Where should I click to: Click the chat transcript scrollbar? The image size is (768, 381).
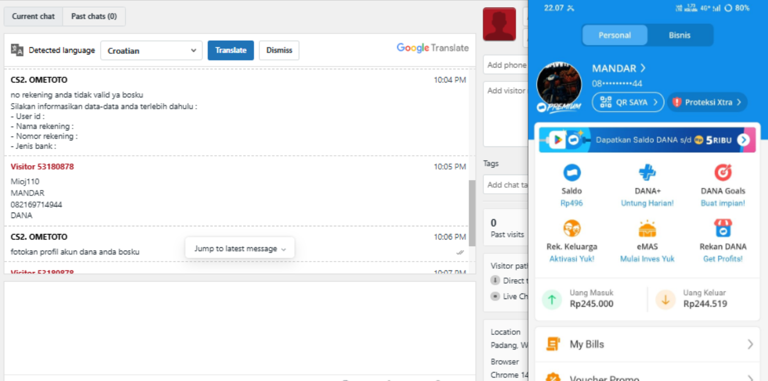472,213
